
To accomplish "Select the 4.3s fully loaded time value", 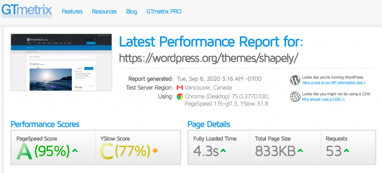I will (x=206, y=151).
